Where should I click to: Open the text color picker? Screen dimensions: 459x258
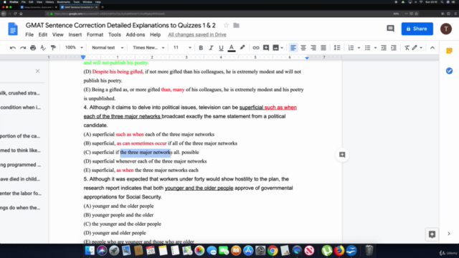pos(232,48)
